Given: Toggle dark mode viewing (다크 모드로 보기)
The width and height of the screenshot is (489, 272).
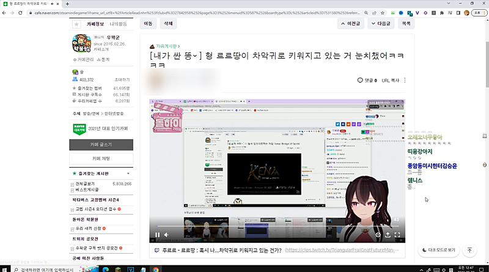Looking at the screenshot, I should [x=439, y=250].
